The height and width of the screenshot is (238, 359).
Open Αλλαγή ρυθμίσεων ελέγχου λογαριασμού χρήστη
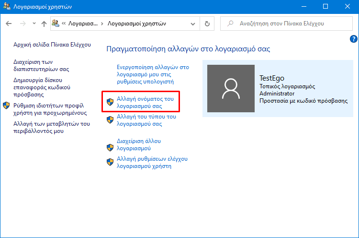[152, 162]
